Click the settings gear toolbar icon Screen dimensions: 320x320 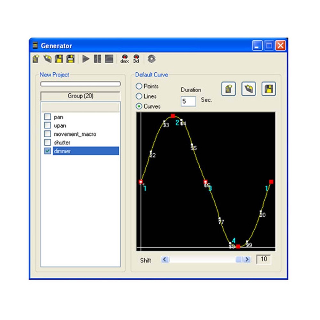pyautogui.click(x=152, y=59)
